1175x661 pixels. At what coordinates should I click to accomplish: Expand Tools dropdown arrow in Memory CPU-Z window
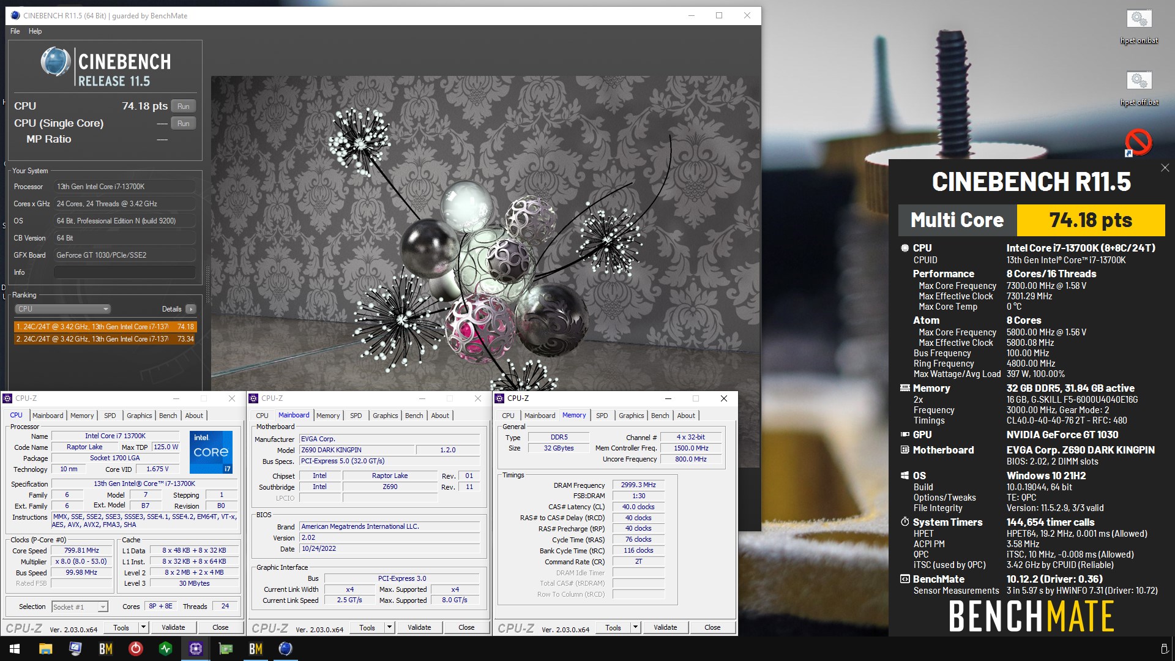pyautogui.click(x=635, y=627)
